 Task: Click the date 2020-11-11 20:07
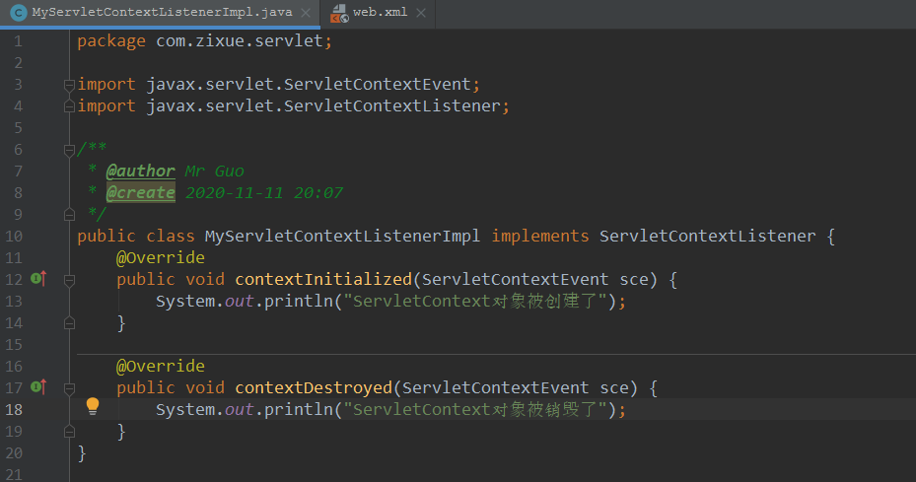pos(264,193)
